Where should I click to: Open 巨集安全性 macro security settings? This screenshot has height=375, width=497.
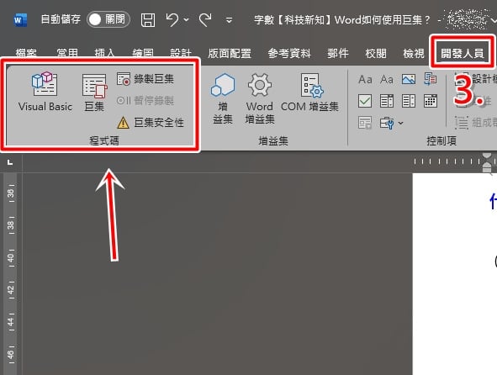tap(151, 123)
